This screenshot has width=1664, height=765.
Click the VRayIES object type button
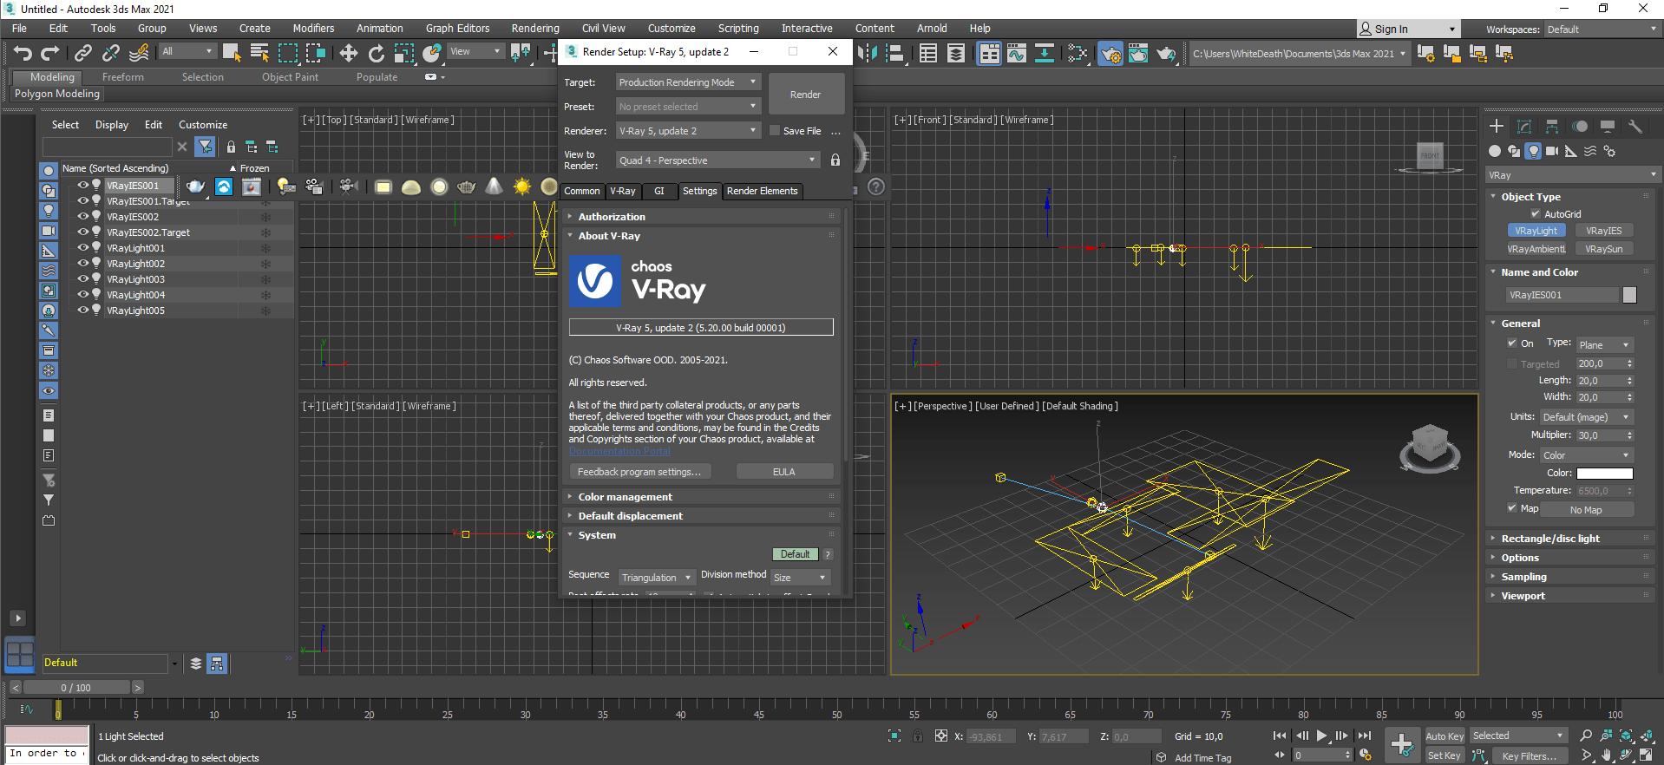tap(1603, 231)
